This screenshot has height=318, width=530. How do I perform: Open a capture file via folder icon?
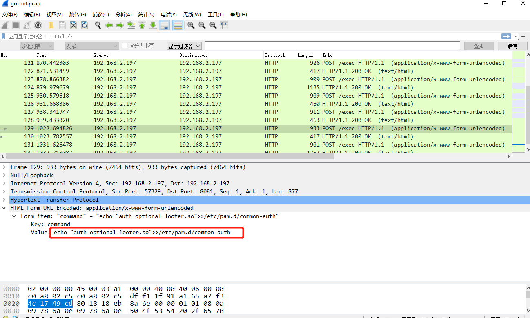tap(51, 25)
